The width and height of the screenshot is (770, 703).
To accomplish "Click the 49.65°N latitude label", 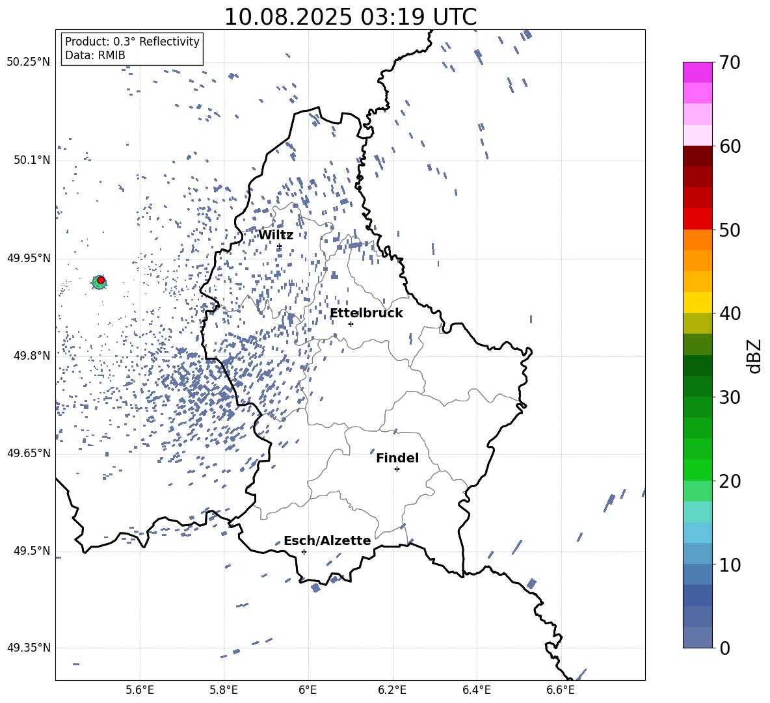I will [29, 453].
